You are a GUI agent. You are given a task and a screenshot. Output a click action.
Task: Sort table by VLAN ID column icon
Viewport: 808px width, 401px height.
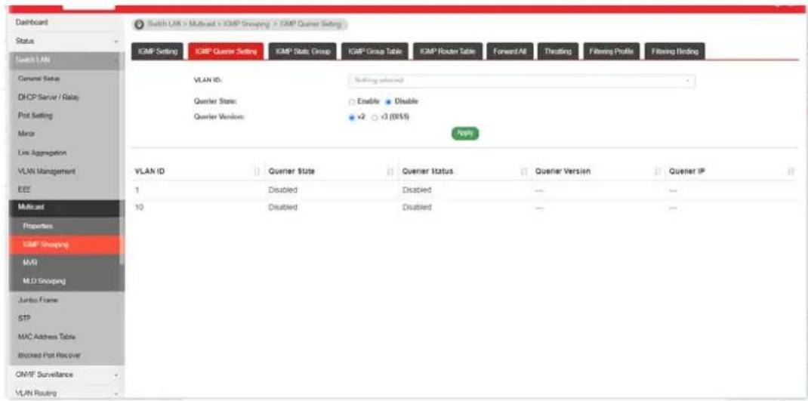click(257, 171)
